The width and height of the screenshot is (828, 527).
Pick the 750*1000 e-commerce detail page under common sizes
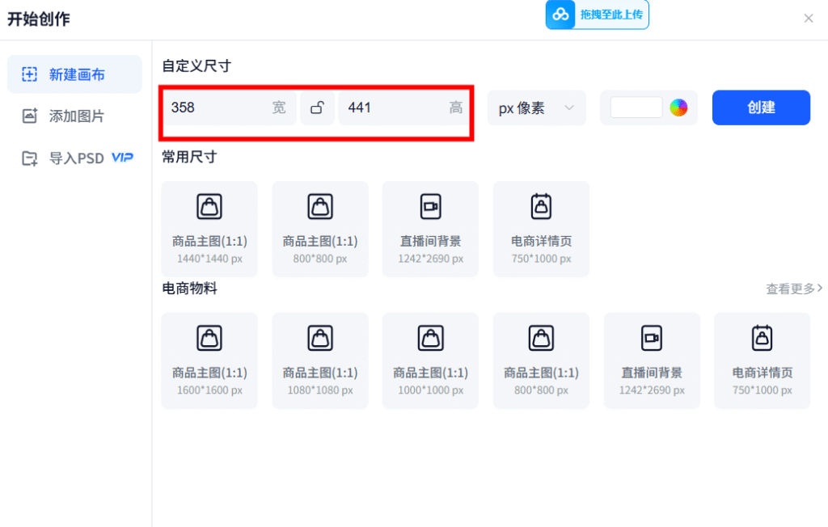(x=541, y=229)
